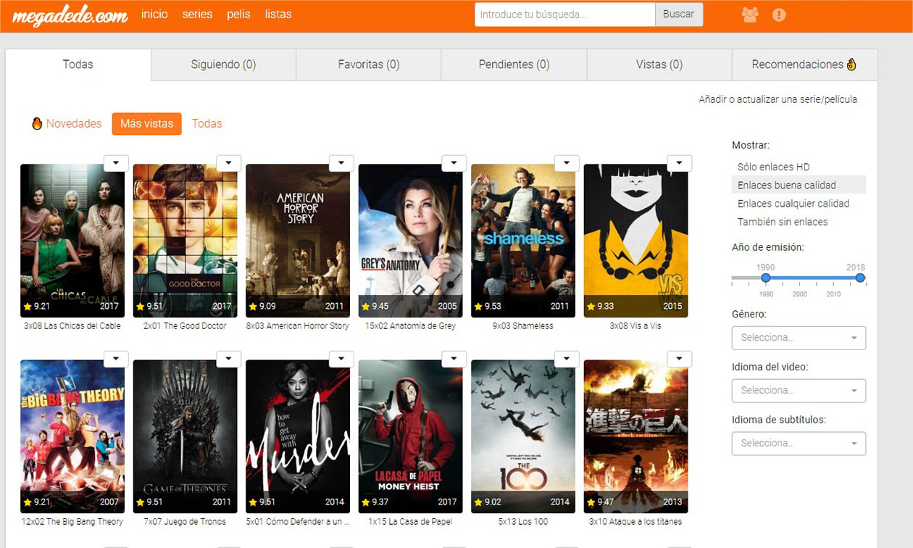Open the dropdown arrow on Las Chicas del Cable
This screenshot has width=913, height=548.
point(116,163)
